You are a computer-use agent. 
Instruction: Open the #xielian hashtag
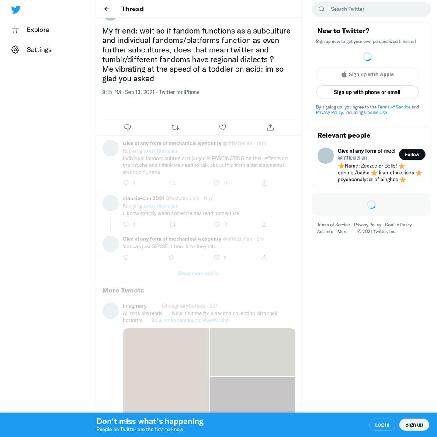pyautogui.click(x=160, y=320)
